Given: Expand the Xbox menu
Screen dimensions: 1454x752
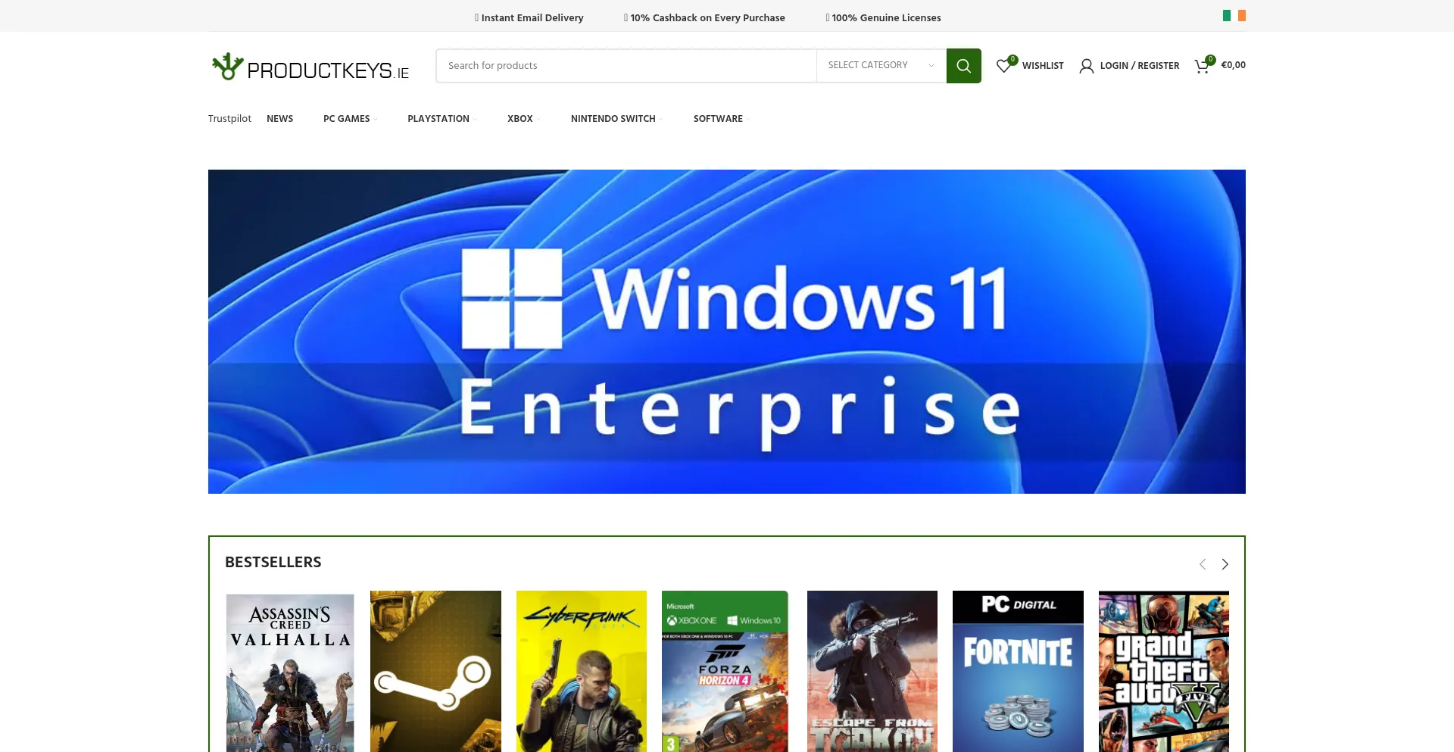Looking at the screenshot, I should click(x=524, y=119).
